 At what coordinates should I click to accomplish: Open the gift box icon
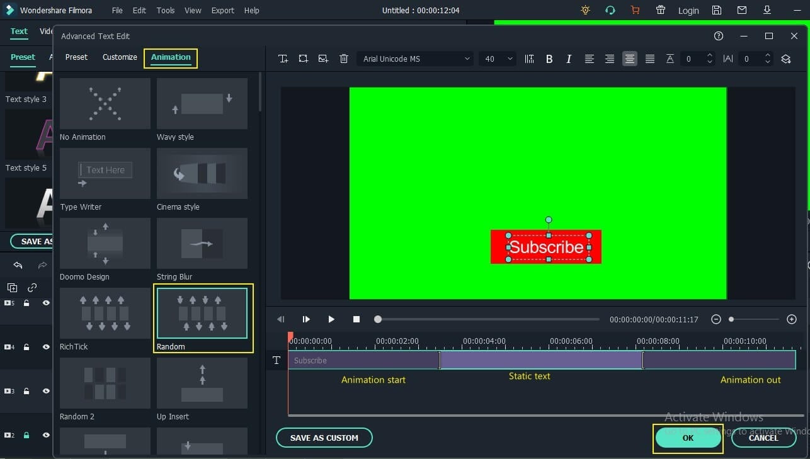click(x=661, y=10)
